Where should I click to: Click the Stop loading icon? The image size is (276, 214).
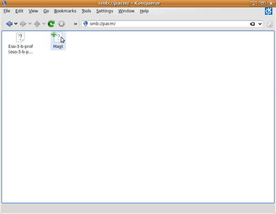61,23
